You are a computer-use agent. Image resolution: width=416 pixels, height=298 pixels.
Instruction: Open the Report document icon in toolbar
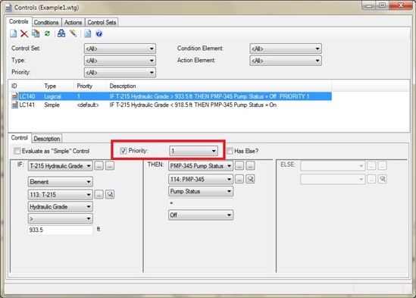click(x=88, y=33)
